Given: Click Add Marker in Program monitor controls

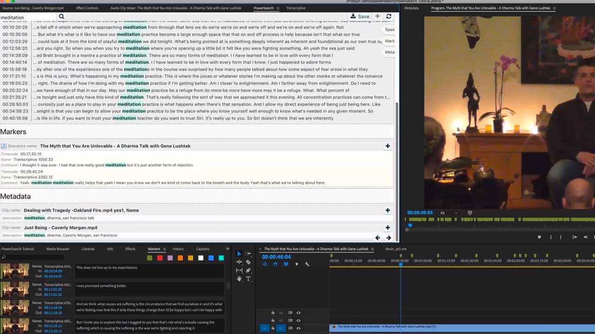Looking at the screenshot, I should 539,237.
